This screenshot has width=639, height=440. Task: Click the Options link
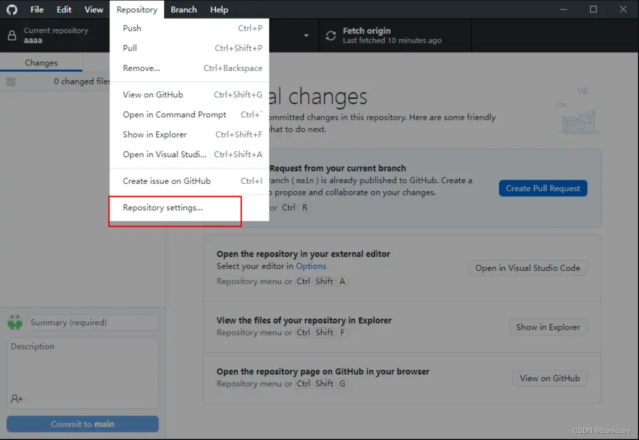pos(311,266)
